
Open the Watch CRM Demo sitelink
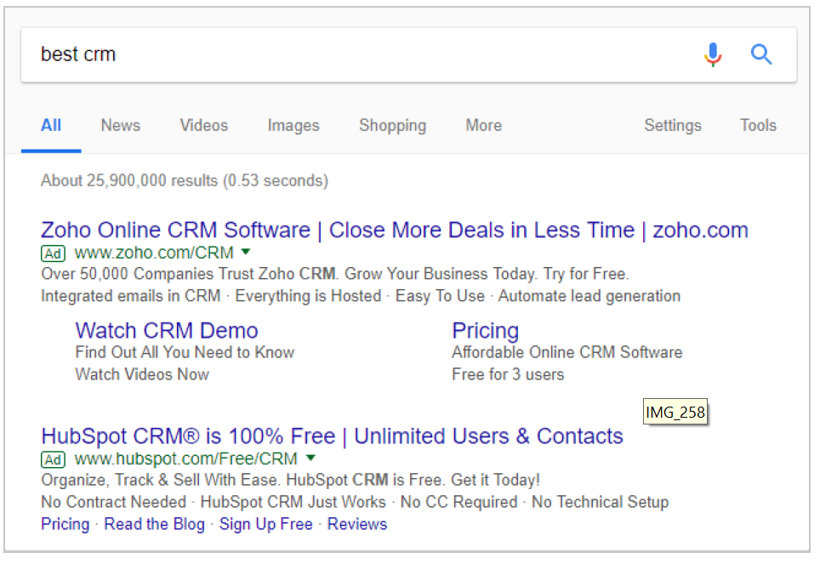[167, 331]
